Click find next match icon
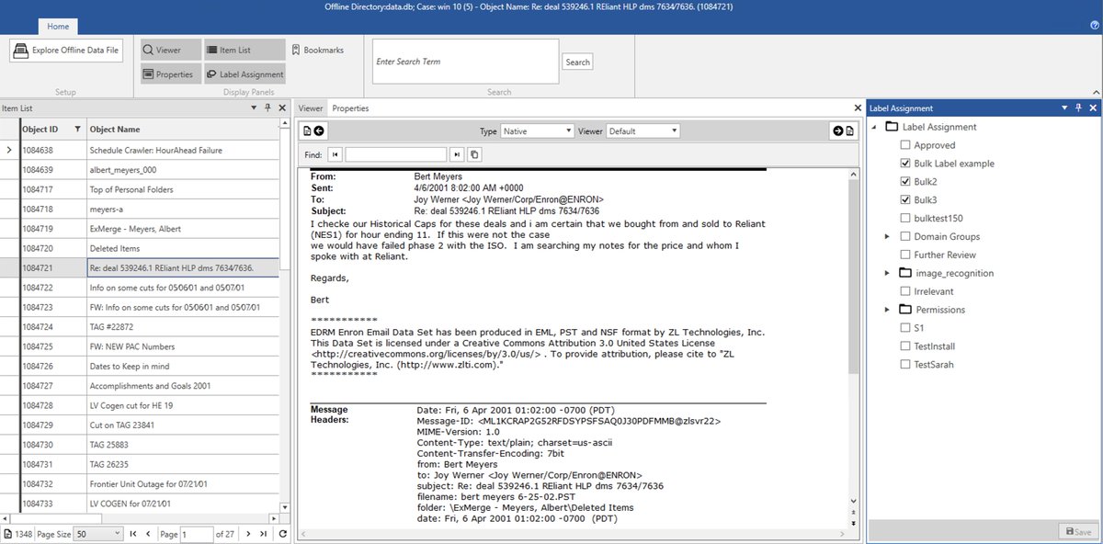The image size is (1103, 544). pos(456,154)
